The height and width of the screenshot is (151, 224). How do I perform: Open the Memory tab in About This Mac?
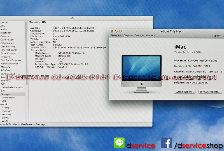[x=150, y=35]
